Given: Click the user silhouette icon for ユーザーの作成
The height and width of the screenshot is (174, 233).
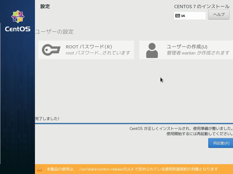Looking at the screenshot, I should 151,50.
